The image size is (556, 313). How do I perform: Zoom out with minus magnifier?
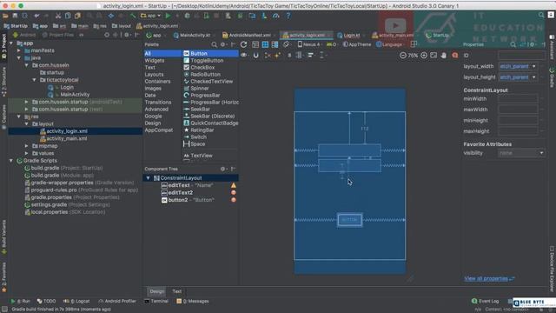pyautogui.click(x=403, y=56)
